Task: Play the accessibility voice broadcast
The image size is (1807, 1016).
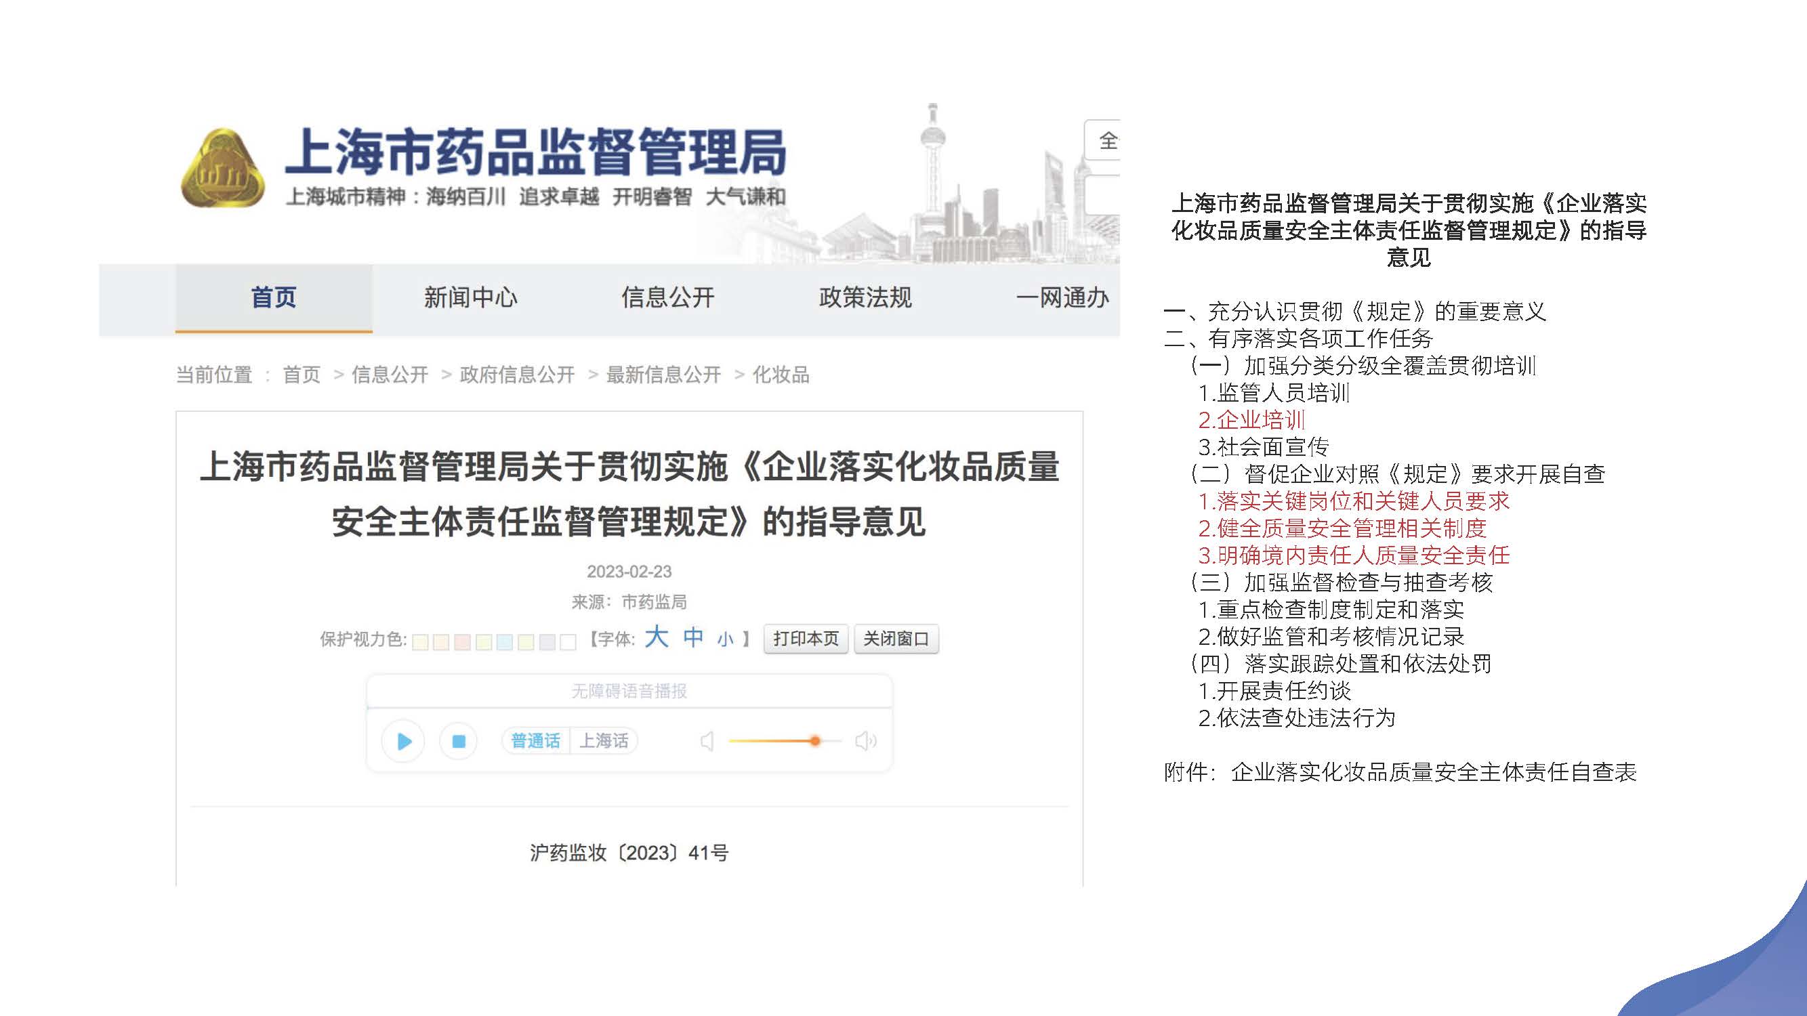Action: coord(403,741)
